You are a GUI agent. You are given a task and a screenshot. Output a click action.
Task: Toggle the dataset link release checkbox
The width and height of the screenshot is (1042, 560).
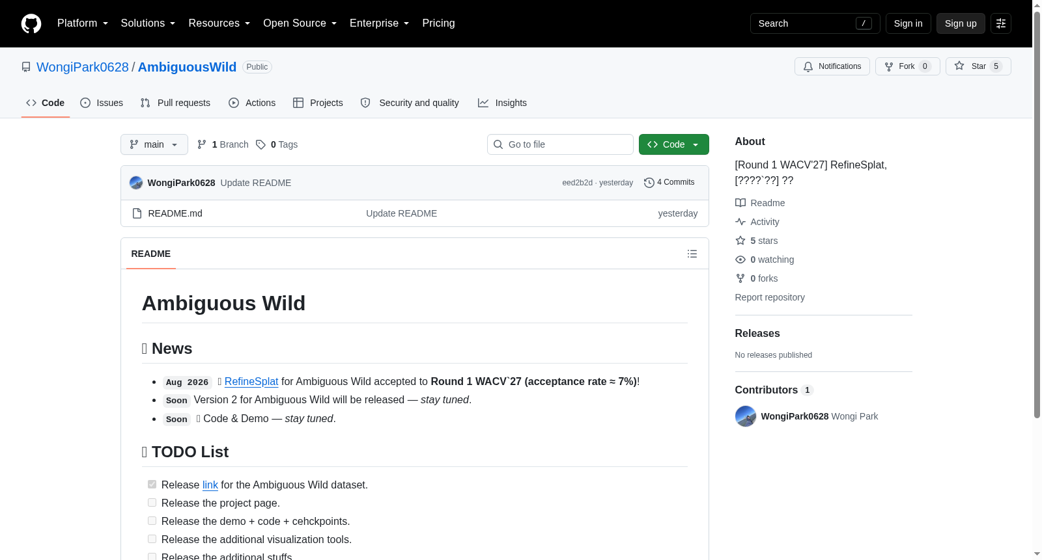pyautogui.click(x=152, y=485)
